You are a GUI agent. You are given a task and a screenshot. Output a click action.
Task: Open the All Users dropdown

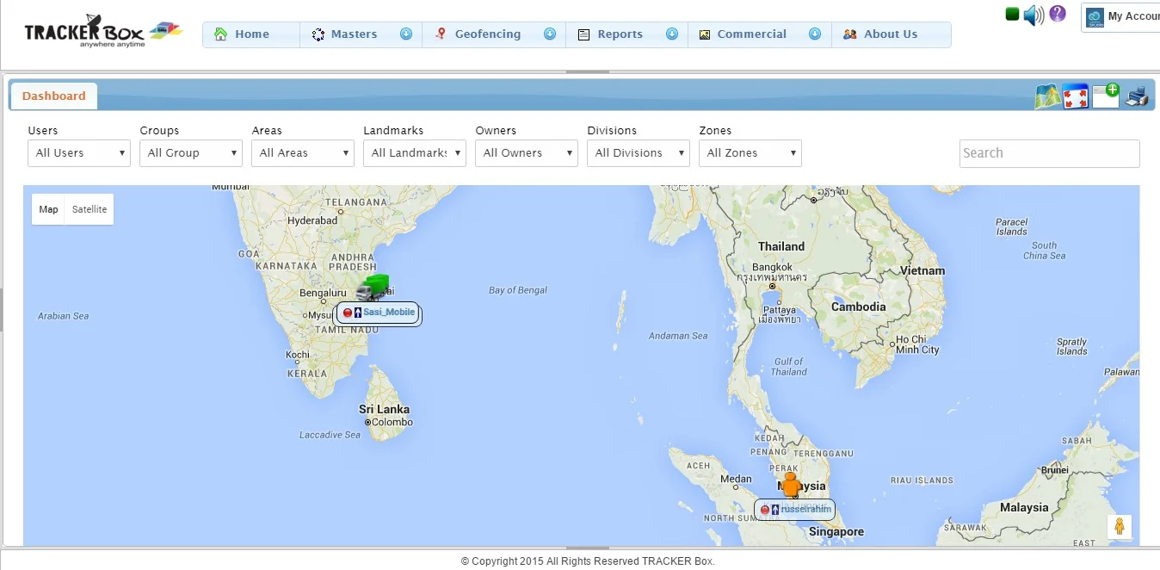click(x=78, y=153)
